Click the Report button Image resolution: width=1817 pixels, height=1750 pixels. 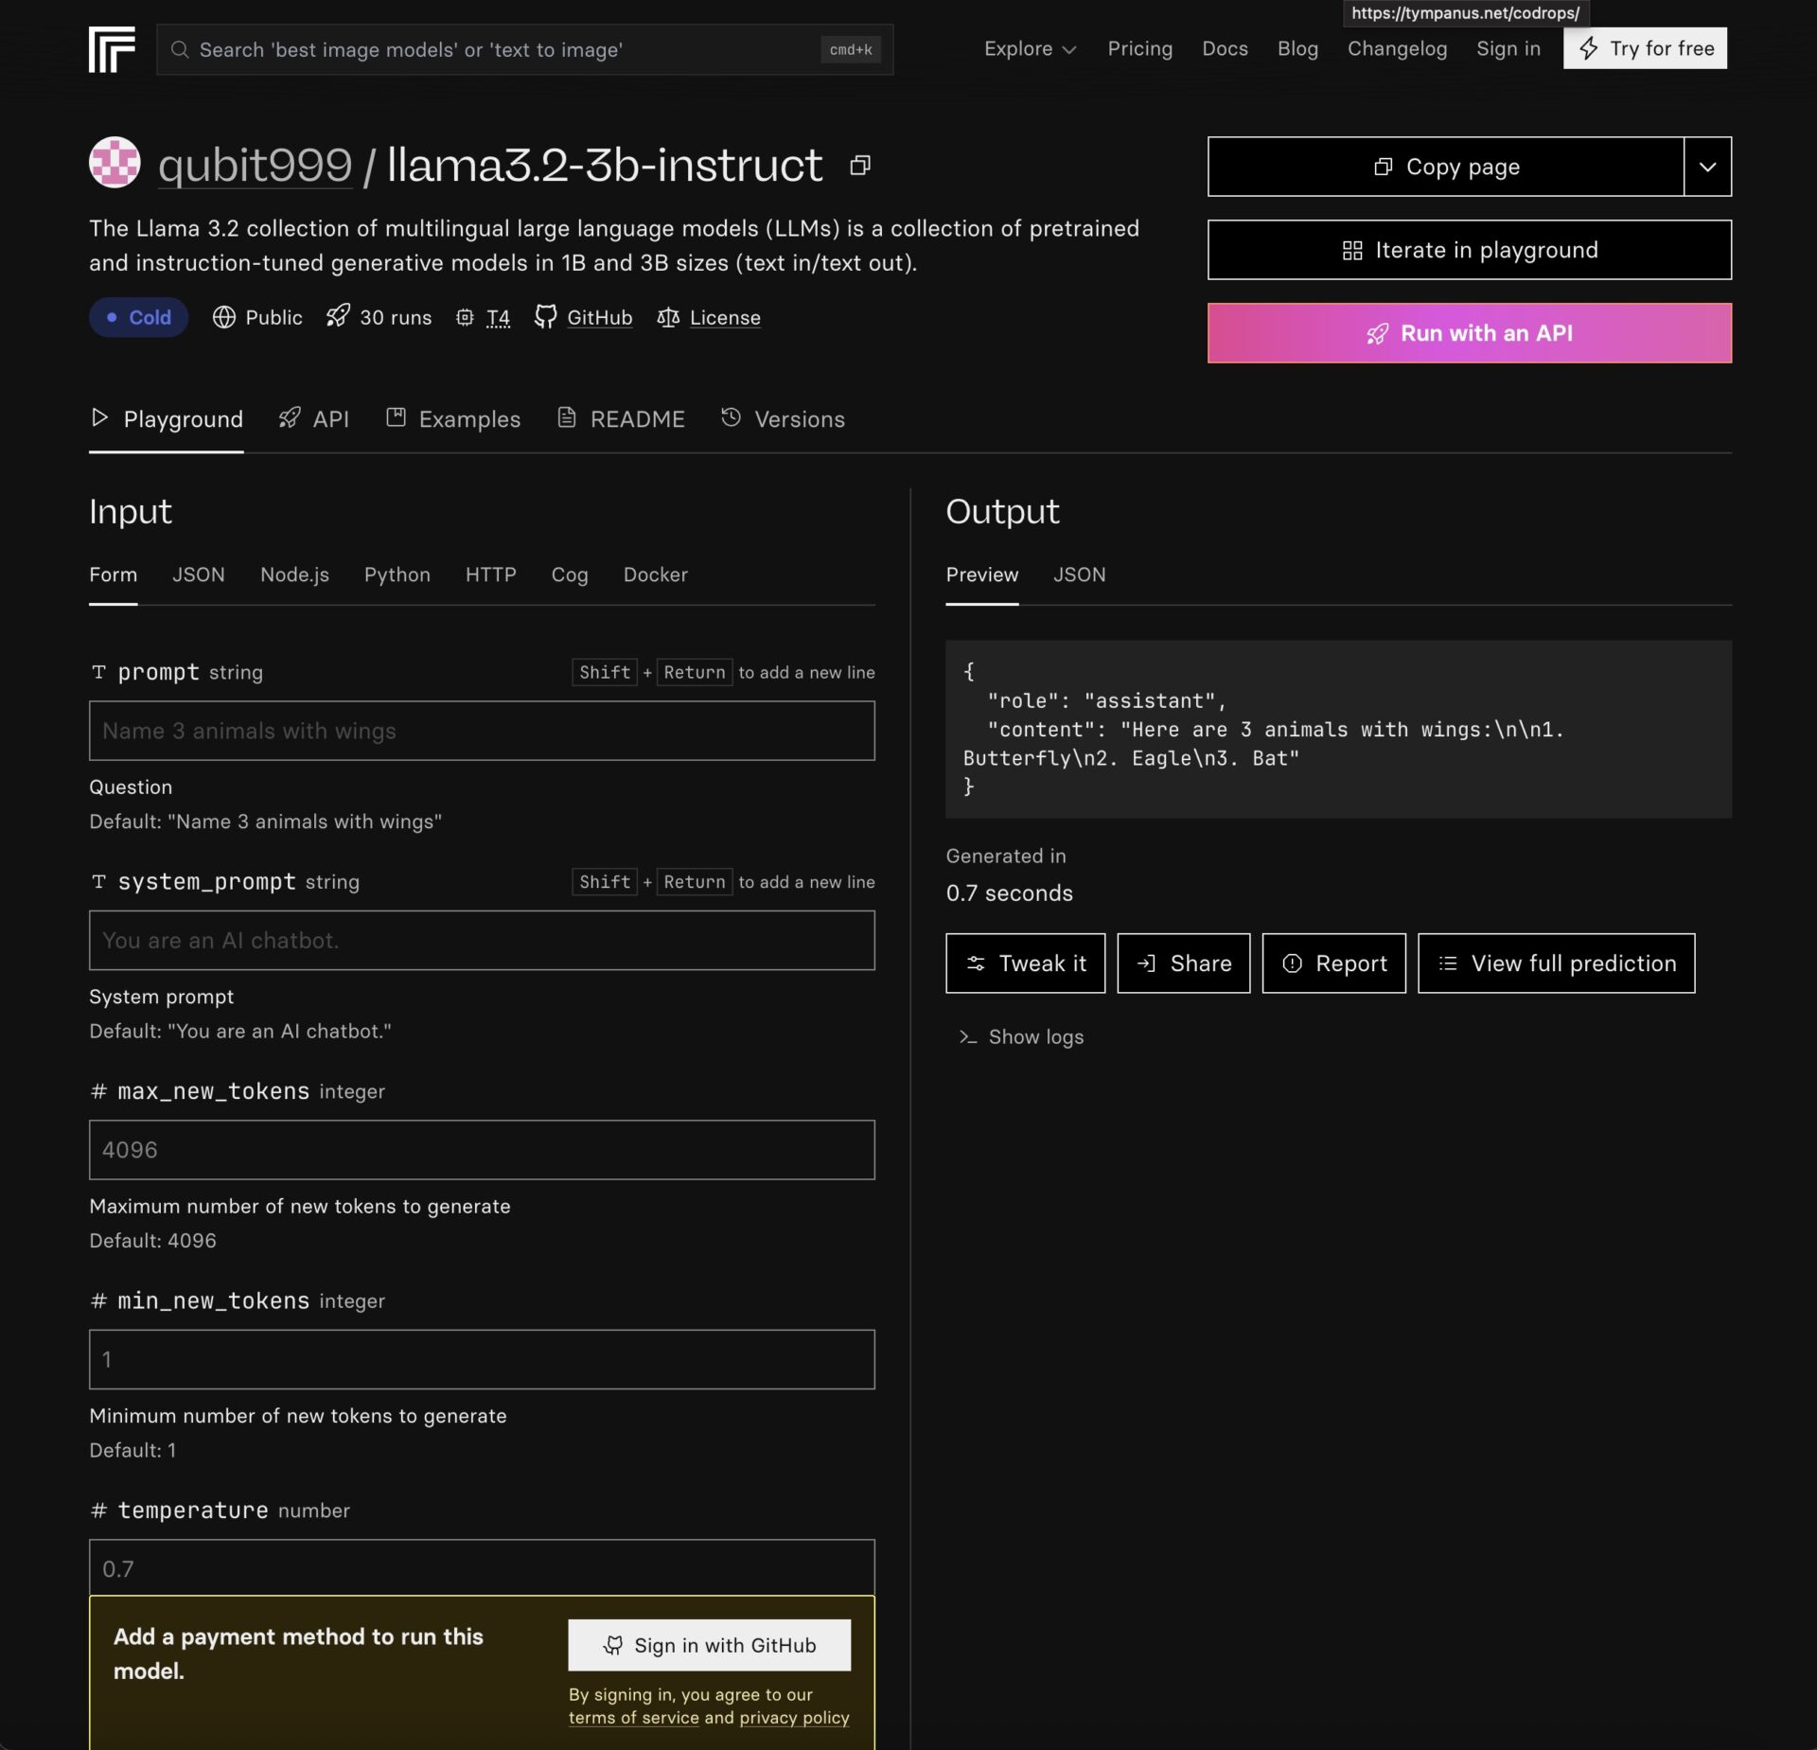(1334, 963)
